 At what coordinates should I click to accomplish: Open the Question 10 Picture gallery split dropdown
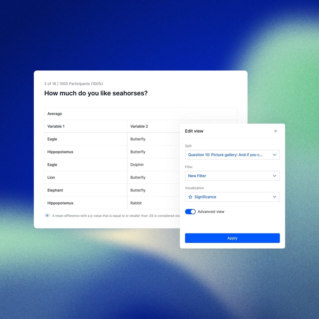coord(232,155)
